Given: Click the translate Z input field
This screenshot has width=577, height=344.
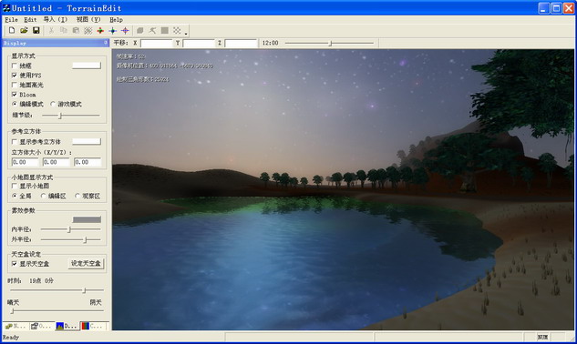Looking at the screenshot, I should 241,43.
